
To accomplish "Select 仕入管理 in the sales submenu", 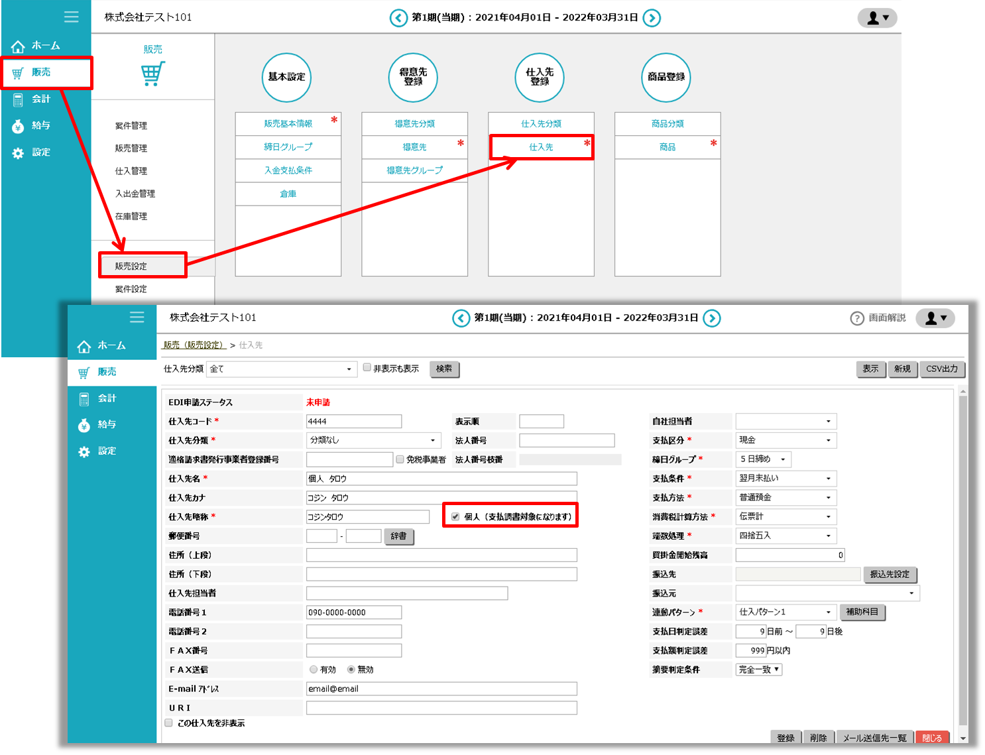I will point(131,171).
